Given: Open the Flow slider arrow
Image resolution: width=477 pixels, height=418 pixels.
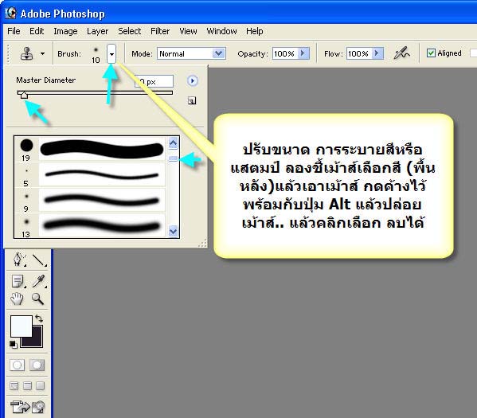Looking at the screenshot, I should [377, 53].
